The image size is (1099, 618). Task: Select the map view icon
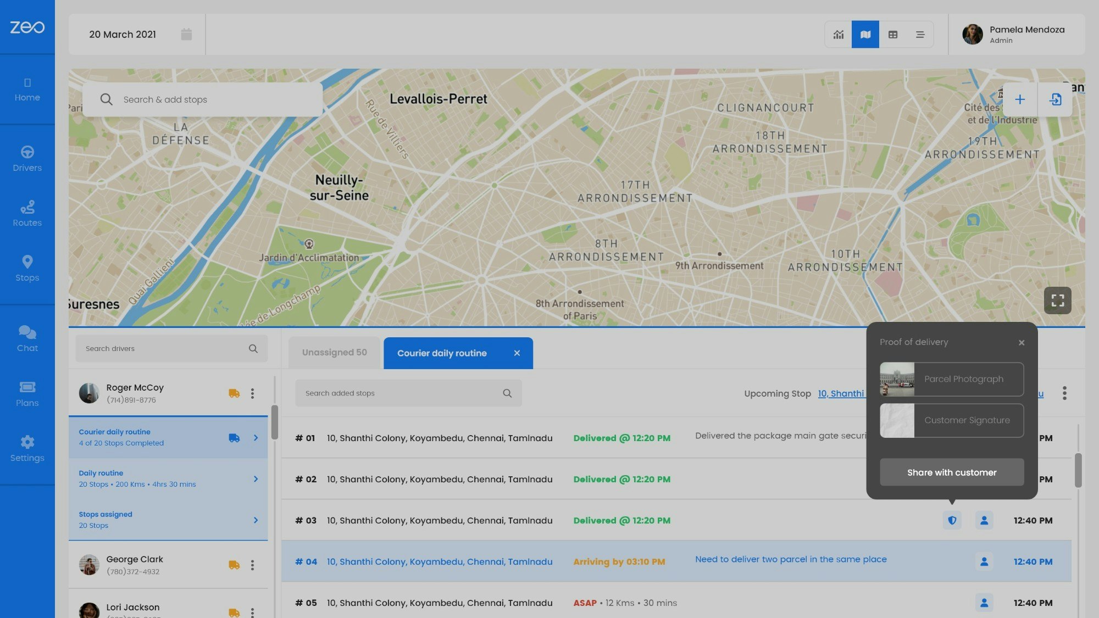[x=865, y=34]
